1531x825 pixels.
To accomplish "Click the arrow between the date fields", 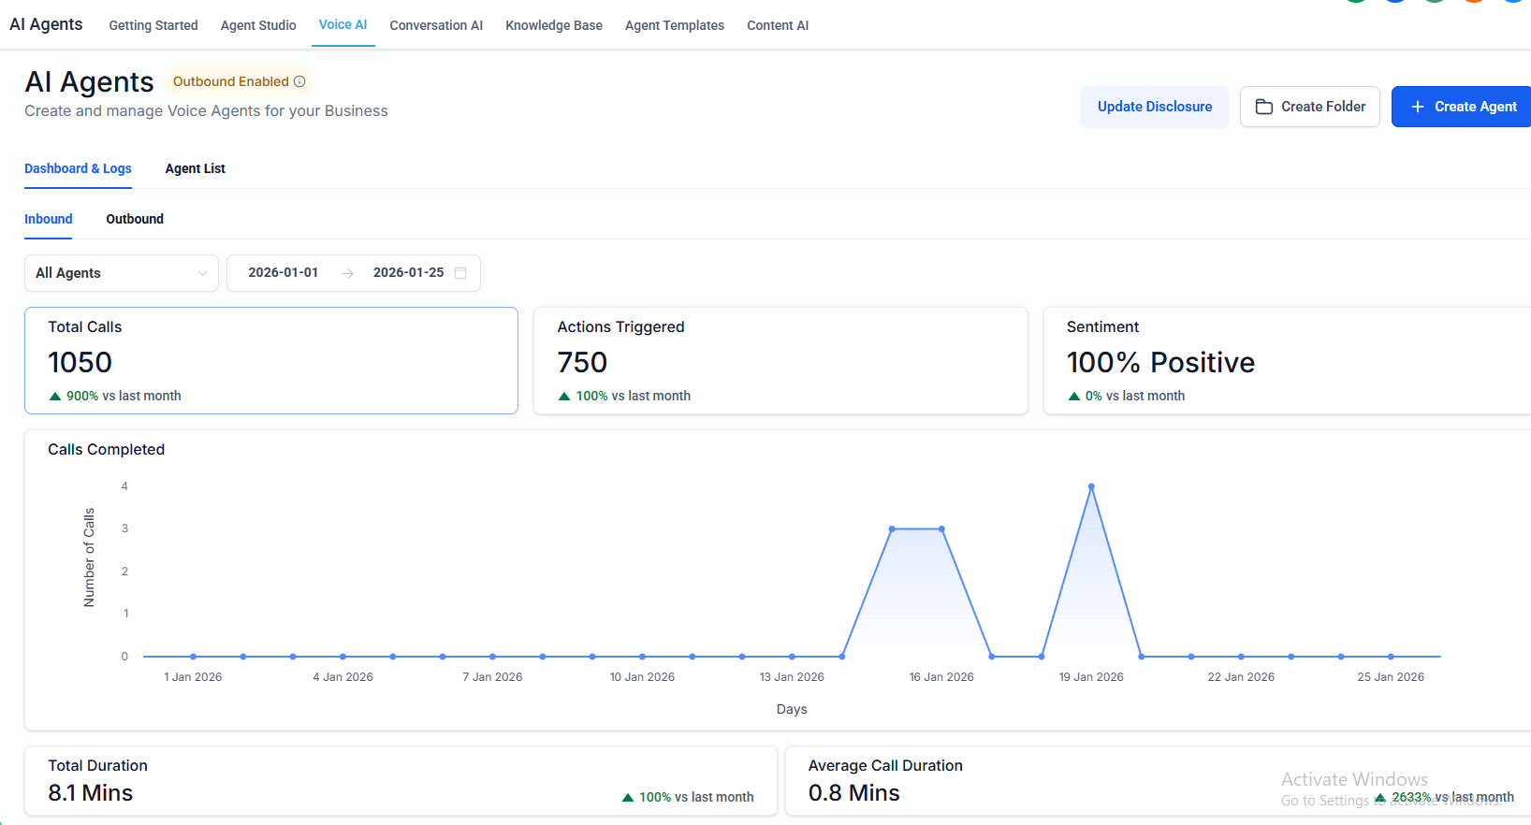I will [x=347, y=273].
